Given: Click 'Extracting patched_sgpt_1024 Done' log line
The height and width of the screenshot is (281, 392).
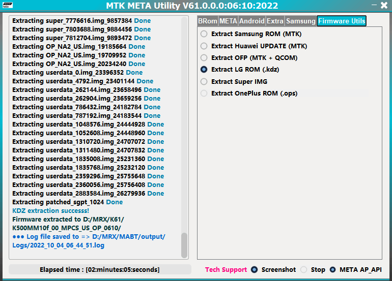Looking at the screenshot, I should coord(68,202).
